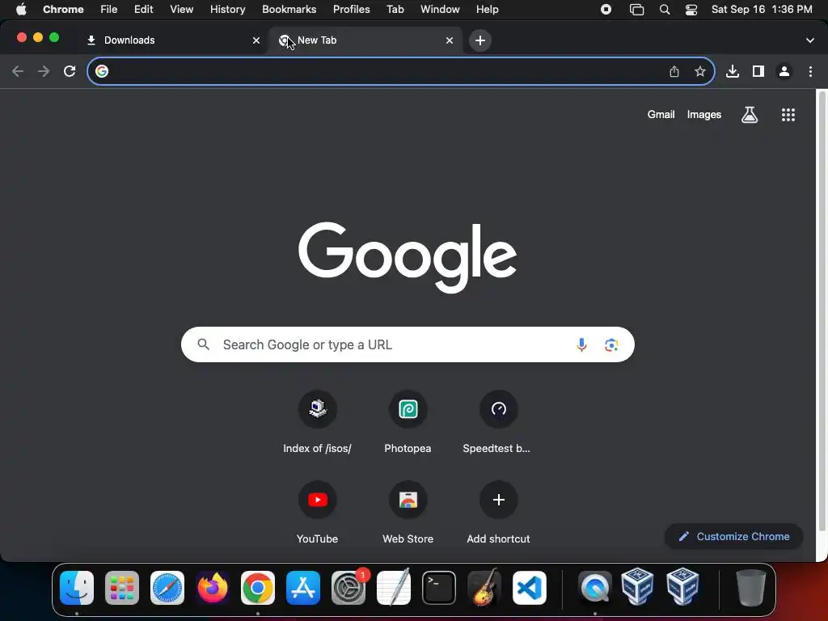
Task: Open TextEdit from the Dock
Action: pos(394,588)
